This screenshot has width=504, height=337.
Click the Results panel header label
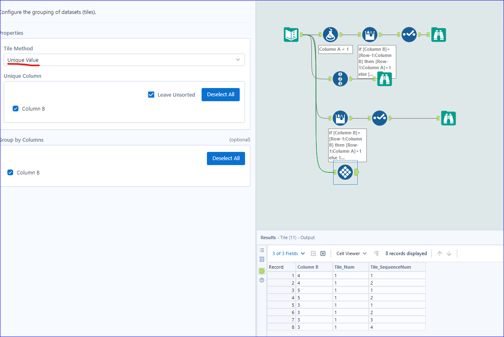268,237
